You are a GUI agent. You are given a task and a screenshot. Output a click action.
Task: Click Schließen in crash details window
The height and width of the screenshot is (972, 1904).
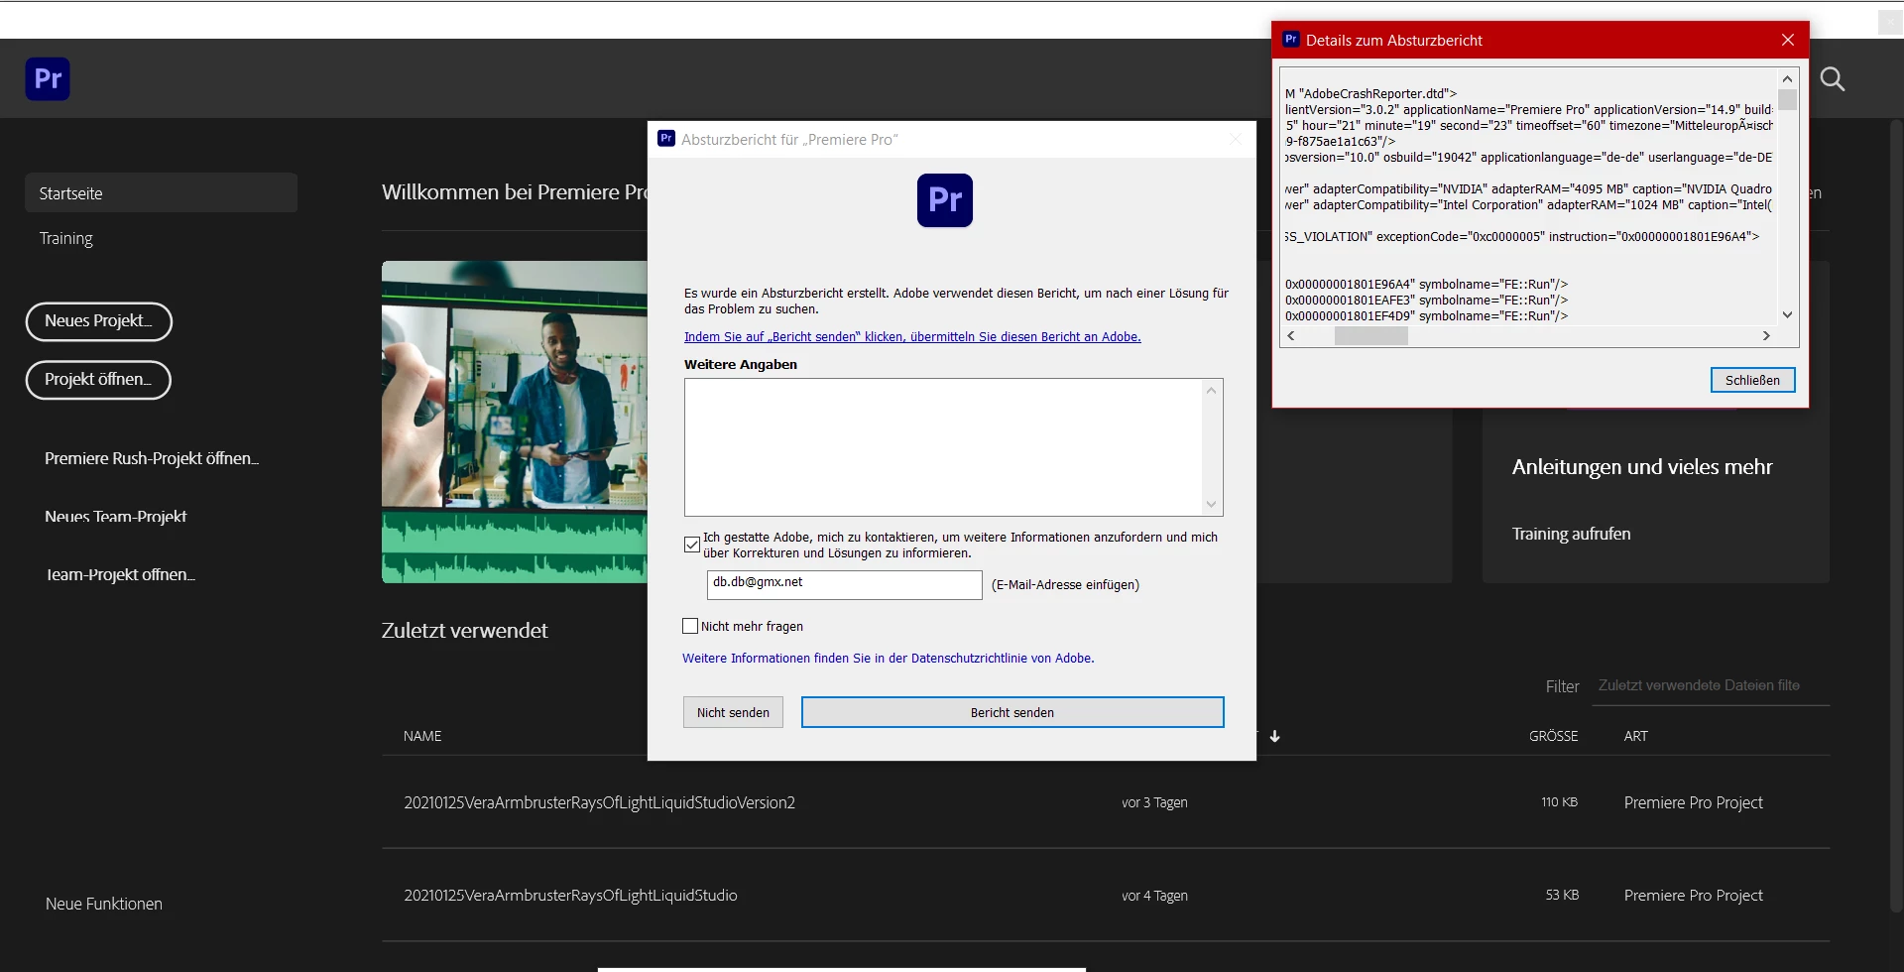click(1752, 380)
